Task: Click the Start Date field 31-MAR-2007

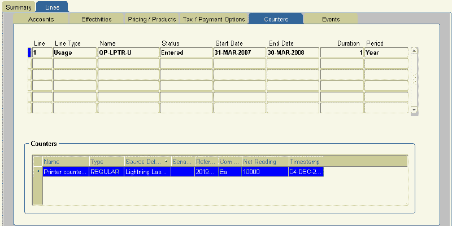Action: click(x=240, y=52)
